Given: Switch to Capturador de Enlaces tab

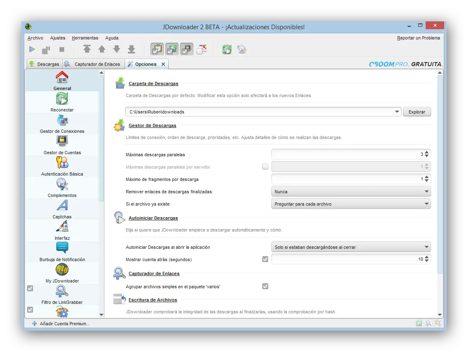Looking at the screenshot, I should point(93,64).
